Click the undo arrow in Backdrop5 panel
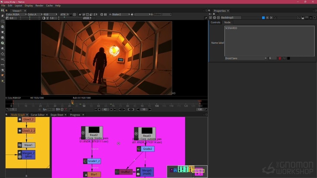 pyautogui.click(x=267, y=18)
